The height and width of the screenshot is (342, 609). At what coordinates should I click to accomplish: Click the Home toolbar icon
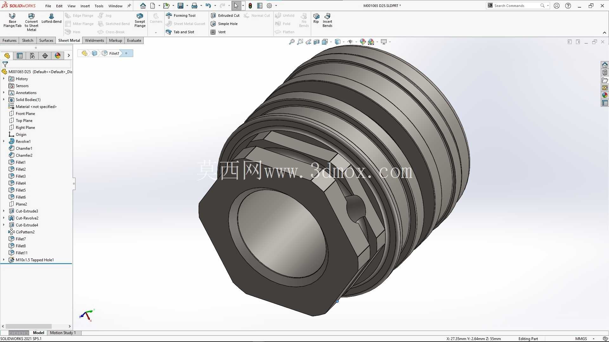tap(143, 6)
